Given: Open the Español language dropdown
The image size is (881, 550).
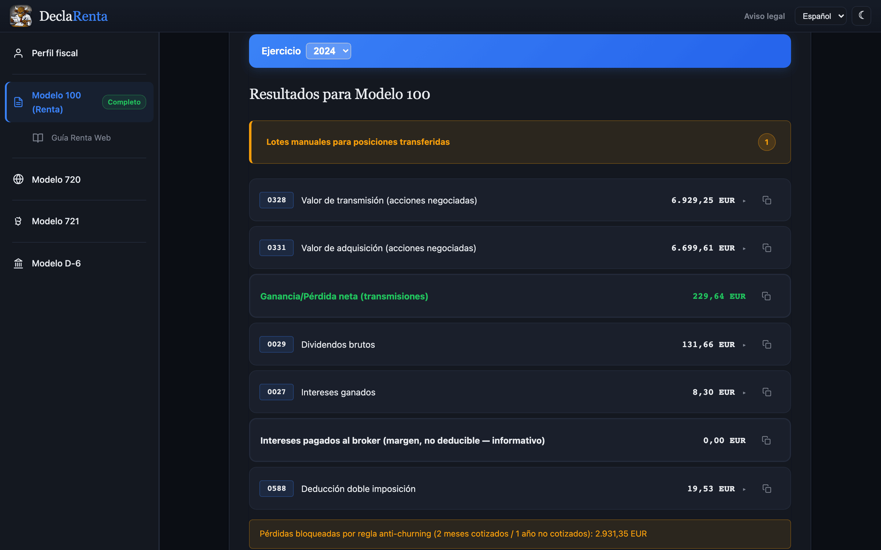Looking at the screenshot, I should point(820,16).
